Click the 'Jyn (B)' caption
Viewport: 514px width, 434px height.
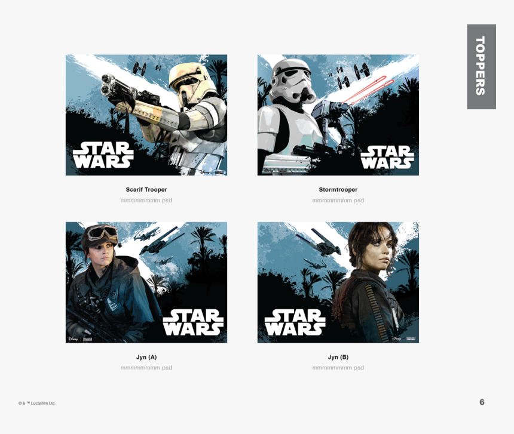click(338, 357)
